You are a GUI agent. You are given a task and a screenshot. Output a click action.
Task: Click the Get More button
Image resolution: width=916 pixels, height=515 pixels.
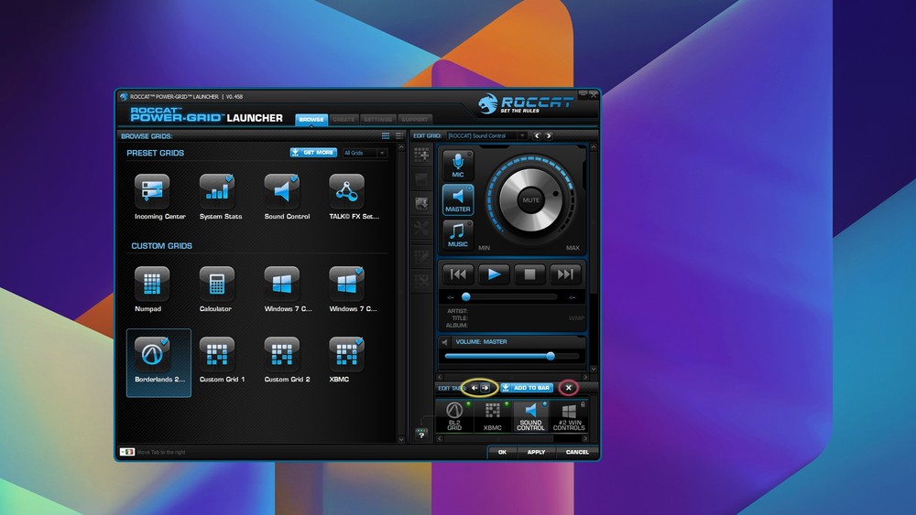point(313,153)
